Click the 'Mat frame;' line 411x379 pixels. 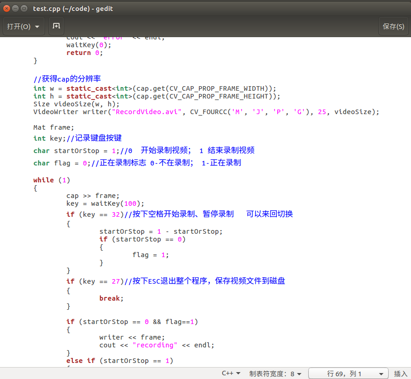[x=54, y=128]
